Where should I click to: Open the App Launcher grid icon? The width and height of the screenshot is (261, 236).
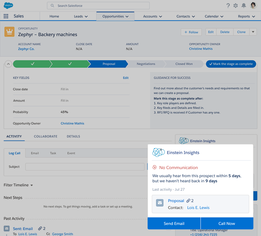[x=6, y=16]
